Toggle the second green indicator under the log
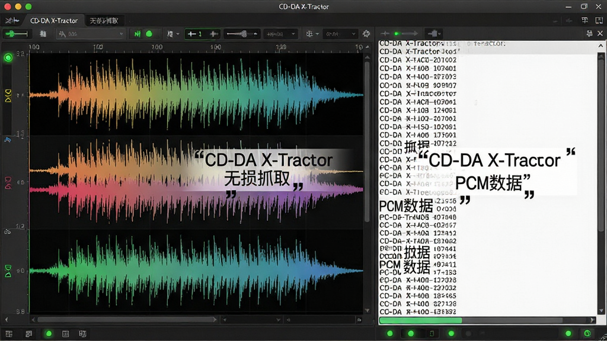Image resolution: width=607 pixels, height=341 pixels. click(x=411, y=333)
